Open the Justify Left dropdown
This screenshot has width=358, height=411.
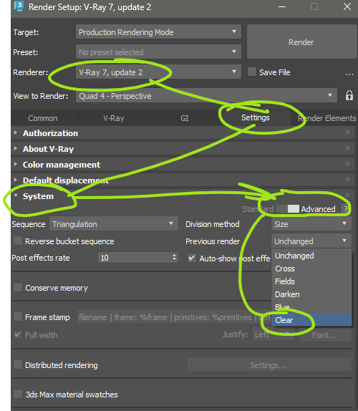pyautogui.click(x=273, y=334)
